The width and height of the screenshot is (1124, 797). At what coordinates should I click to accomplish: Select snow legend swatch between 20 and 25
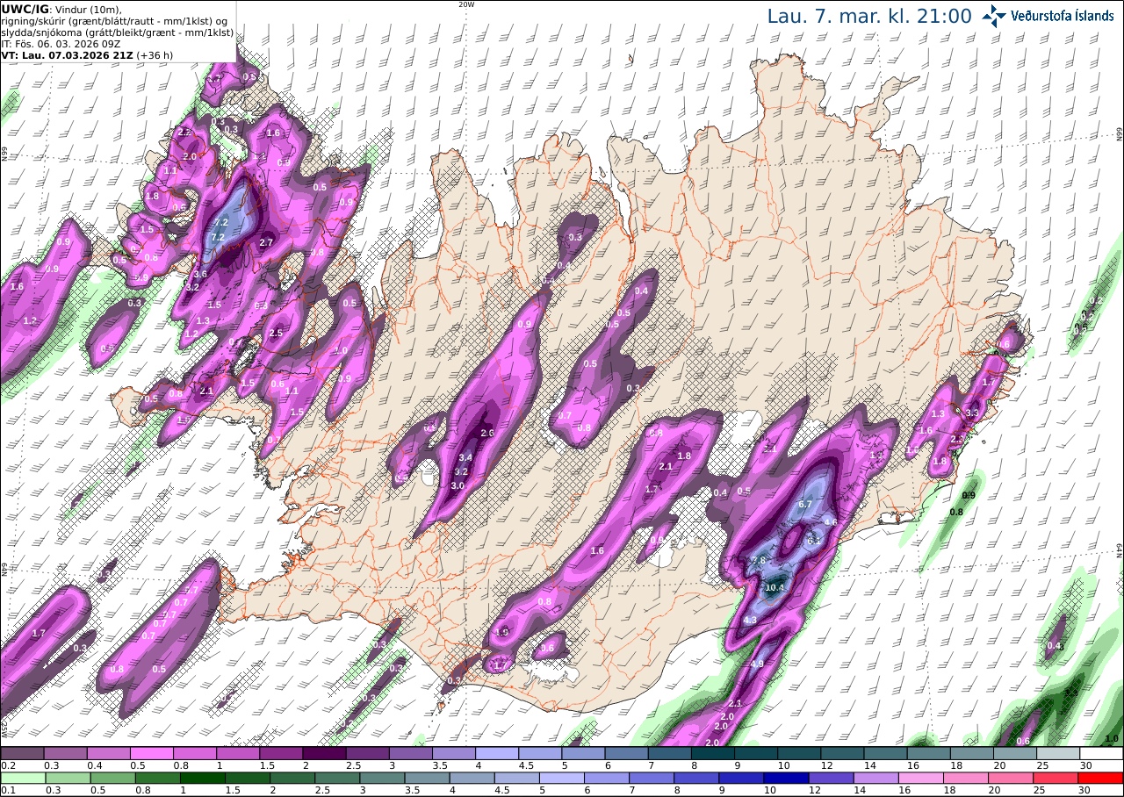point(1016,753)
